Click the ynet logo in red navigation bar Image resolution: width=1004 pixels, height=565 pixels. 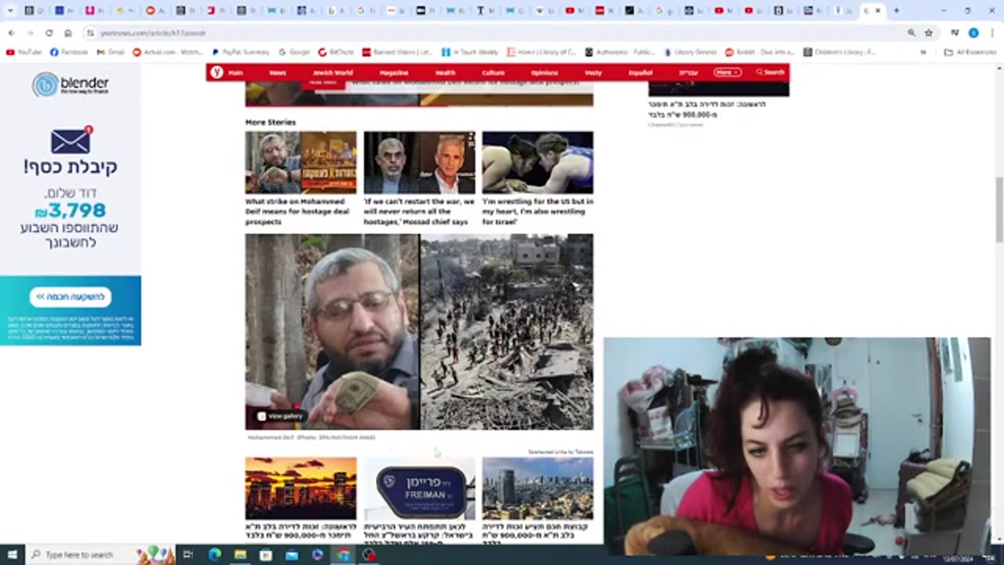click(216, 72)
